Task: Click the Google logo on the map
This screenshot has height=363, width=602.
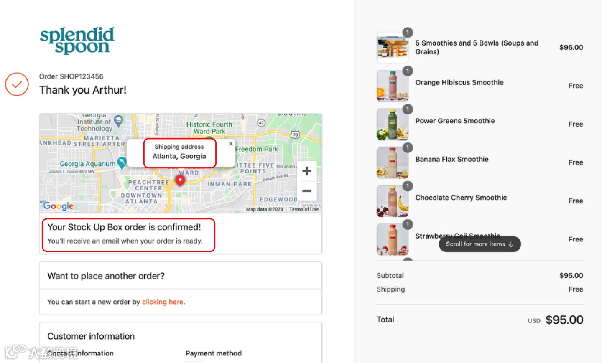Action: [x=58, y=206]
